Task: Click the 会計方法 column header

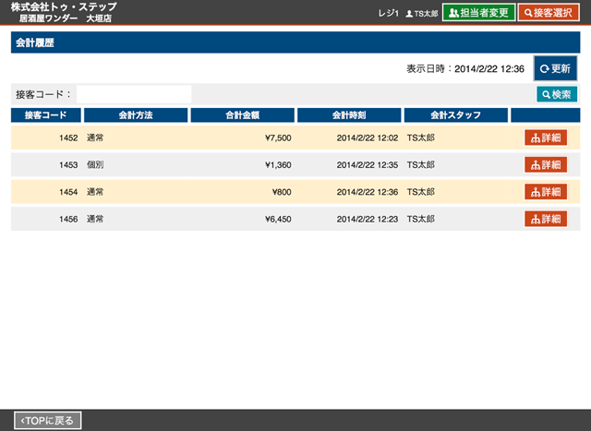Action: coord(135,115)
